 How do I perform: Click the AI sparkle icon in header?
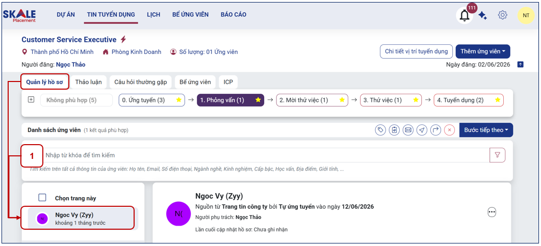coord(483,15)
